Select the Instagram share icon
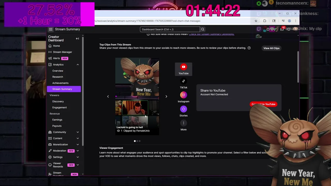The width and height of the screenshot is (331, 186). click(x=184, y=95)
